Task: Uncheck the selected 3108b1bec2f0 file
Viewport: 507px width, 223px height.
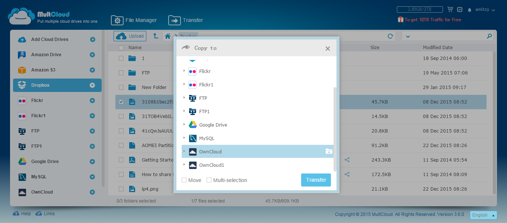Action: point(121,102)
